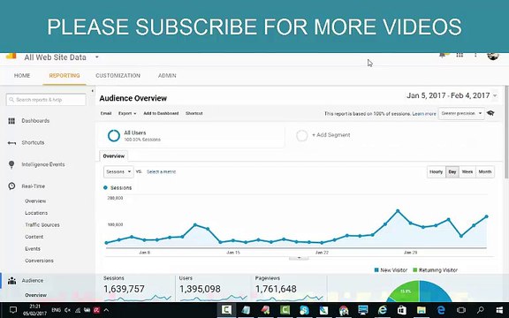Click the Shortcuts arrow icon in sidebar

click(11, 143)
